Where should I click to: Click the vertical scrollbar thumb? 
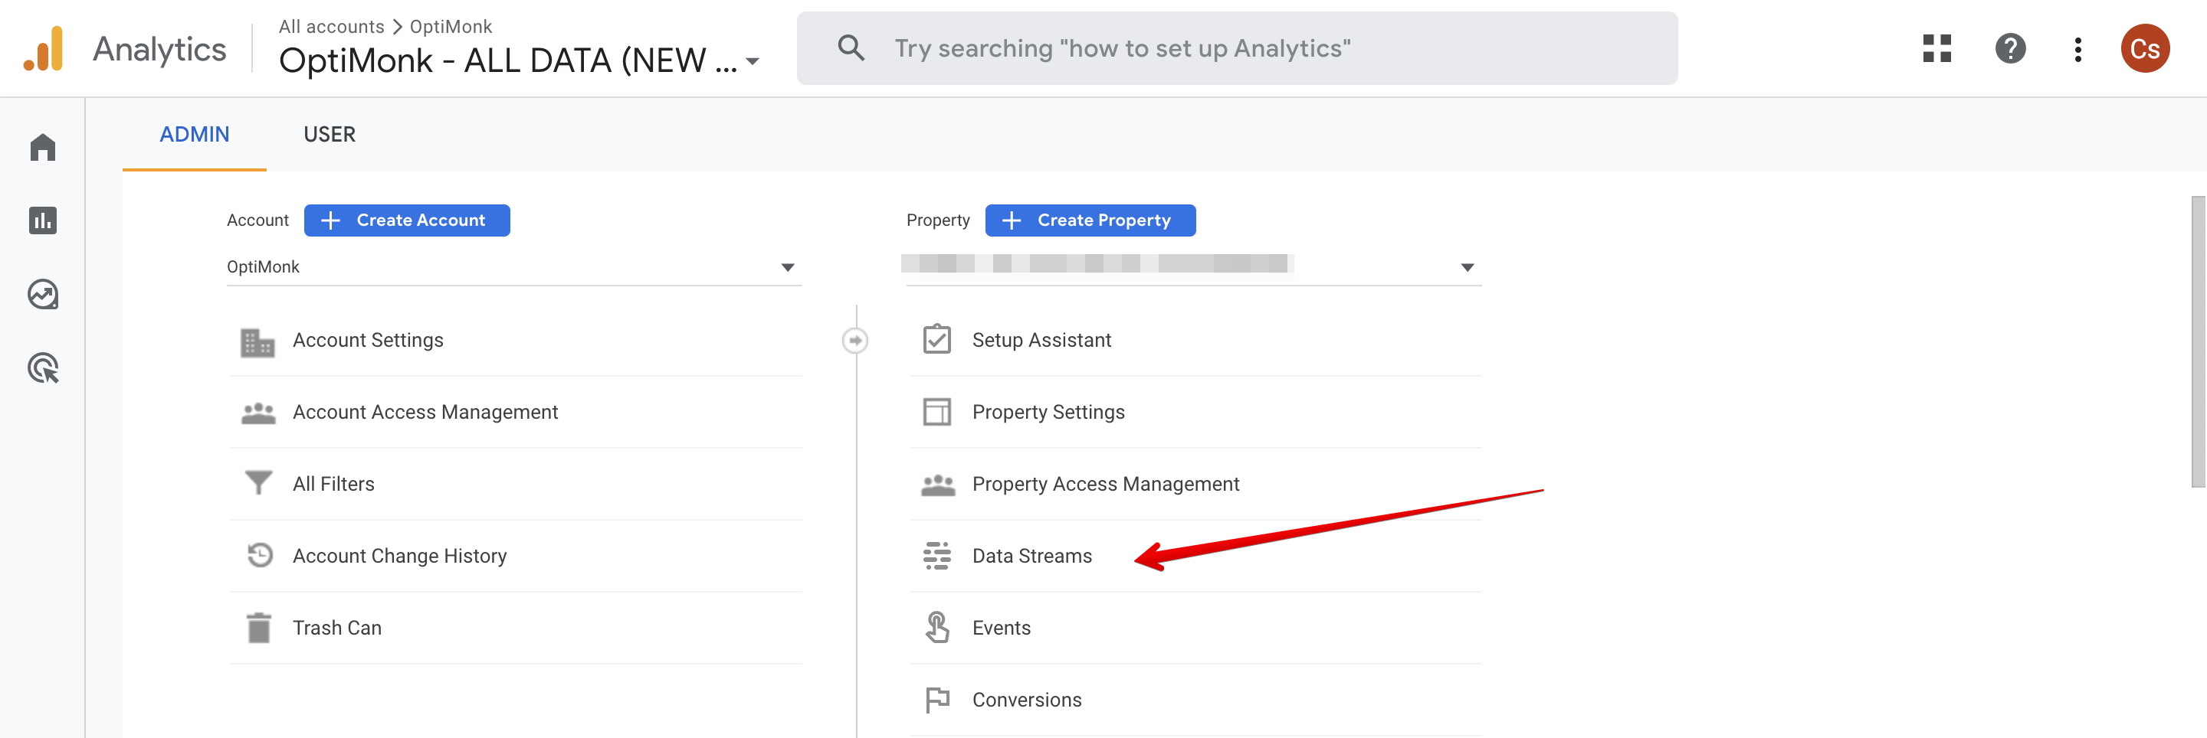(2198, 341)
